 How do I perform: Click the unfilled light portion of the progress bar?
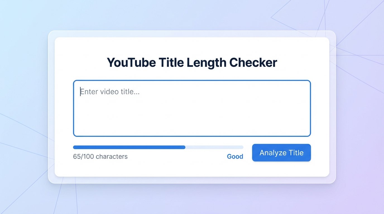[x=214, y=147]
